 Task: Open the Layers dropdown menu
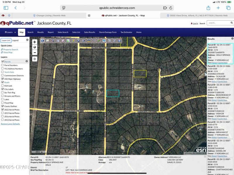10,32
